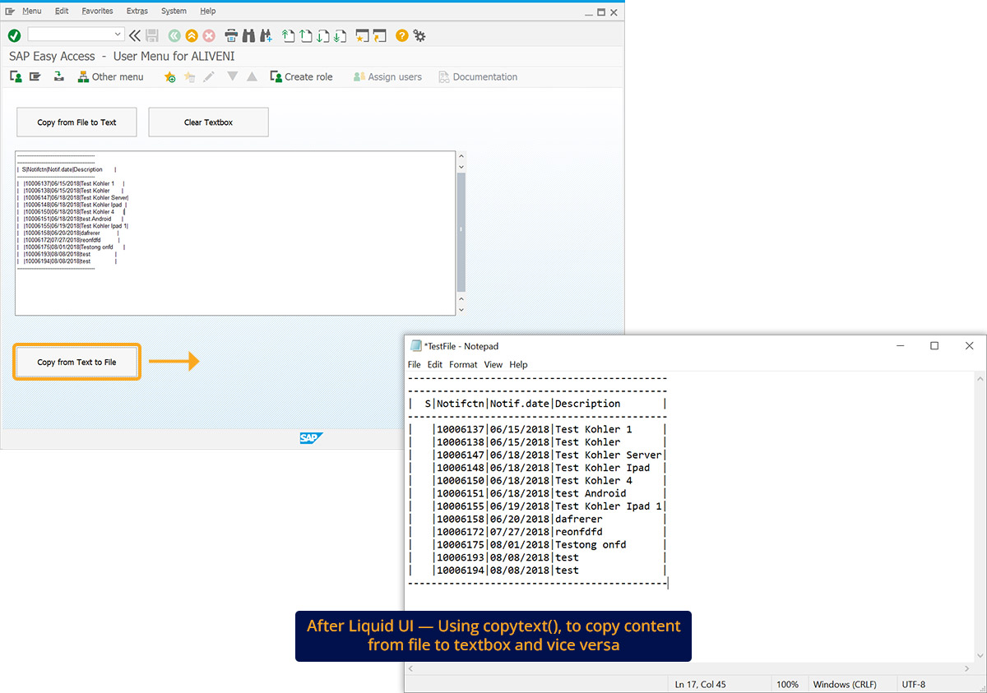Go to Previous Page icon
Image resolution: width=987 pixels, height=693 pixels.
[x=305, y=35]
